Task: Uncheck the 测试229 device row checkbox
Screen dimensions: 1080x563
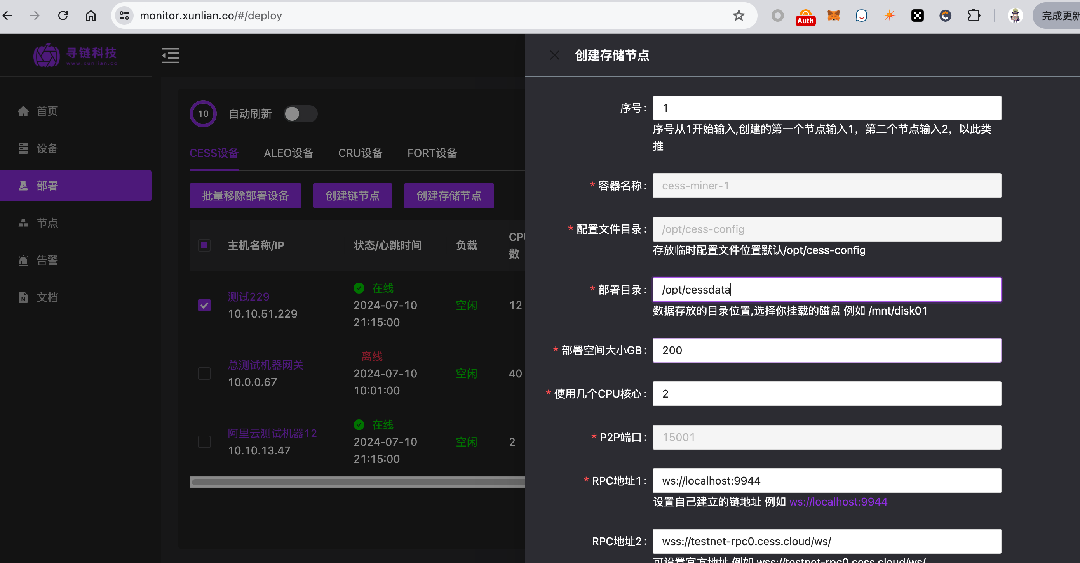Action: click(x=204, y=305)
